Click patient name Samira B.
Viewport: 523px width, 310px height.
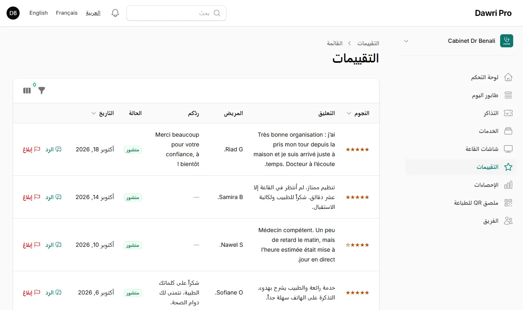[x=230, y=197]
